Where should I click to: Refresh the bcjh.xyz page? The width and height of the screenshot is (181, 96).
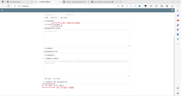point(9,6)
